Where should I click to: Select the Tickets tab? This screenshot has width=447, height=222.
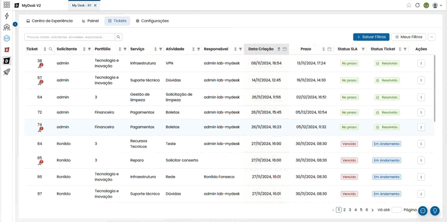pyautogui.click(x=117, y=21)
